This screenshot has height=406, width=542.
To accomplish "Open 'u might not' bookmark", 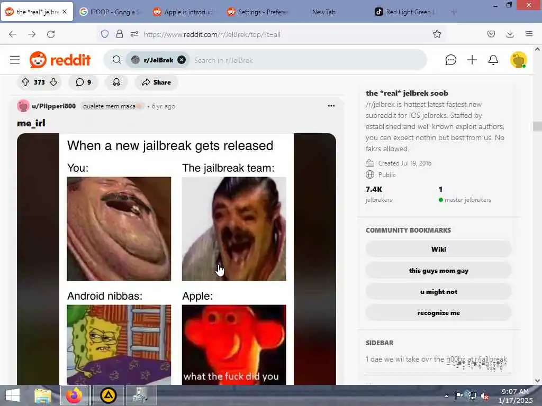I will 439,292.
